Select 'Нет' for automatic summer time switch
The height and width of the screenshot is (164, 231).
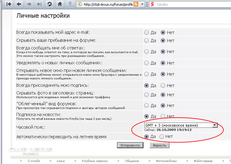pyautogui.click(x=162, y=136)
